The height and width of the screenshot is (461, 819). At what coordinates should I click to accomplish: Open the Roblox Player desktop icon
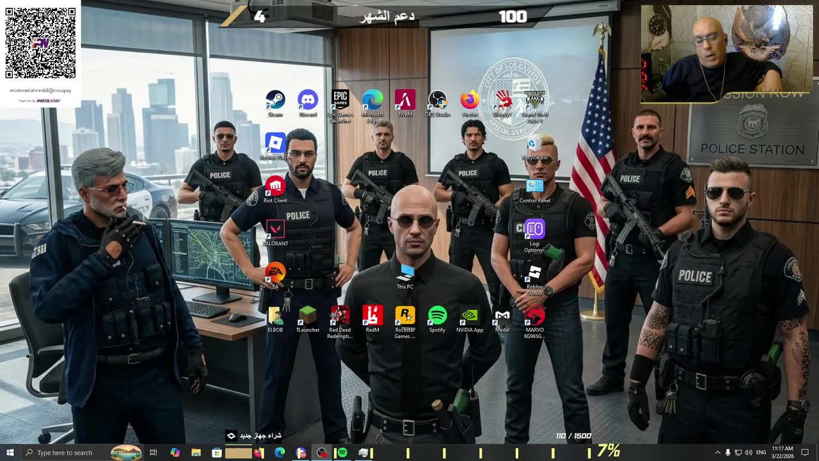point(275,147)
